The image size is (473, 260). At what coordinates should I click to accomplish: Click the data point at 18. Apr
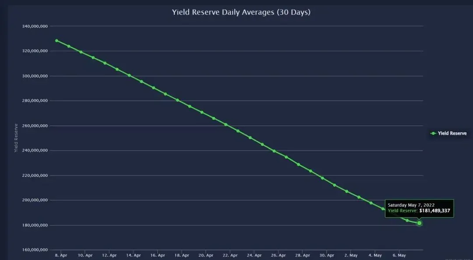coord(177,100)
